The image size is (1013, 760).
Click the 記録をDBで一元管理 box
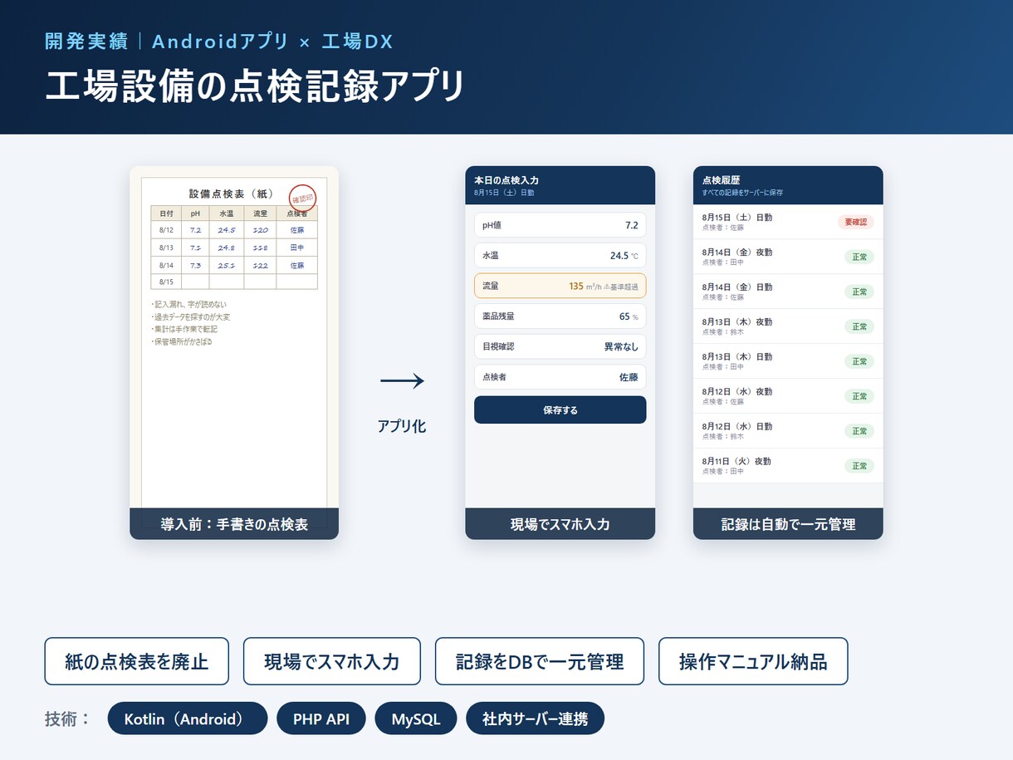click(540, 661)
